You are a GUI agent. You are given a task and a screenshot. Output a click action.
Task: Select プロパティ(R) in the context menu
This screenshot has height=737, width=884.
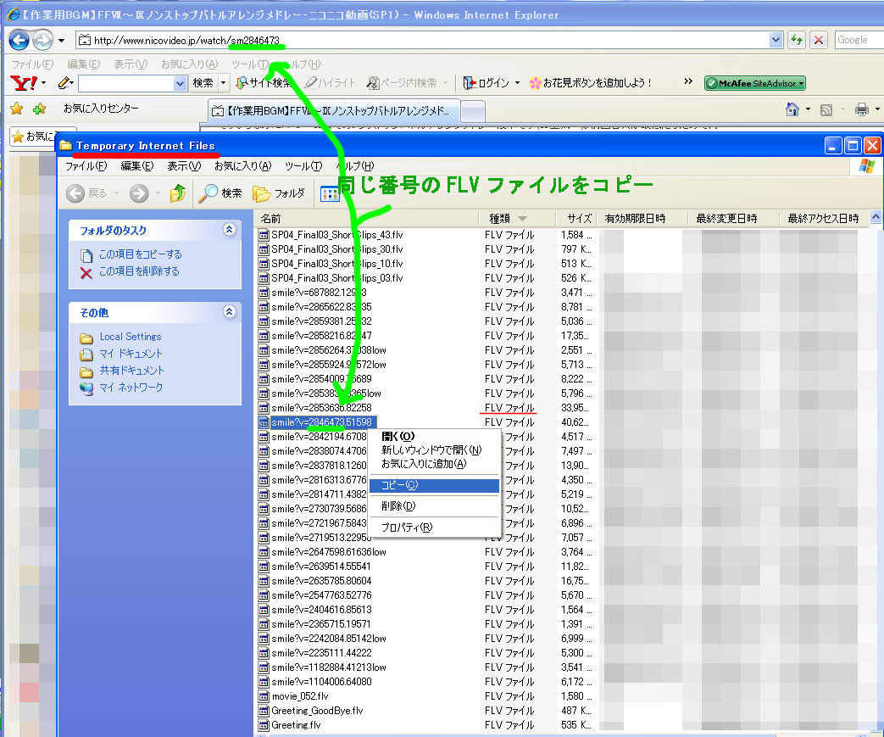(x=434, y=528)
